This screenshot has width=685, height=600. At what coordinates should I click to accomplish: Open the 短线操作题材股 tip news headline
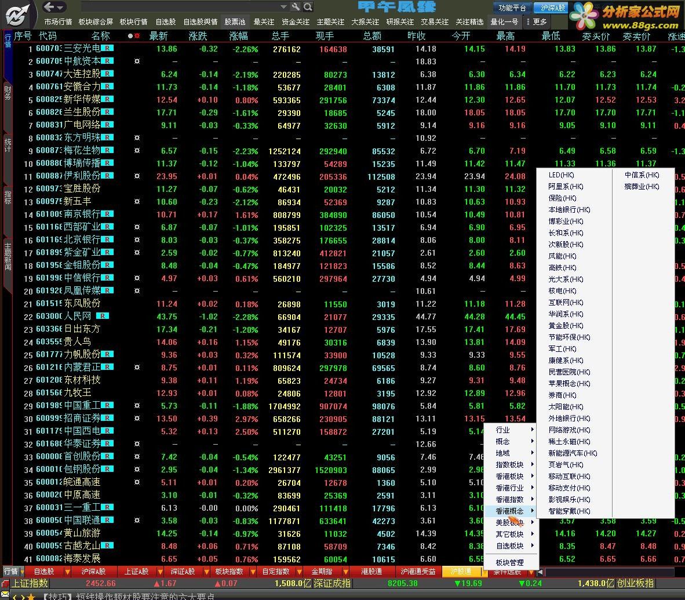(129, 597)
